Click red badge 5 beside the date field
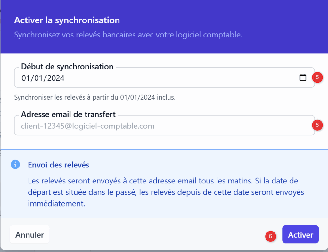Screen dimensions: 328x252 coord(317,77)
